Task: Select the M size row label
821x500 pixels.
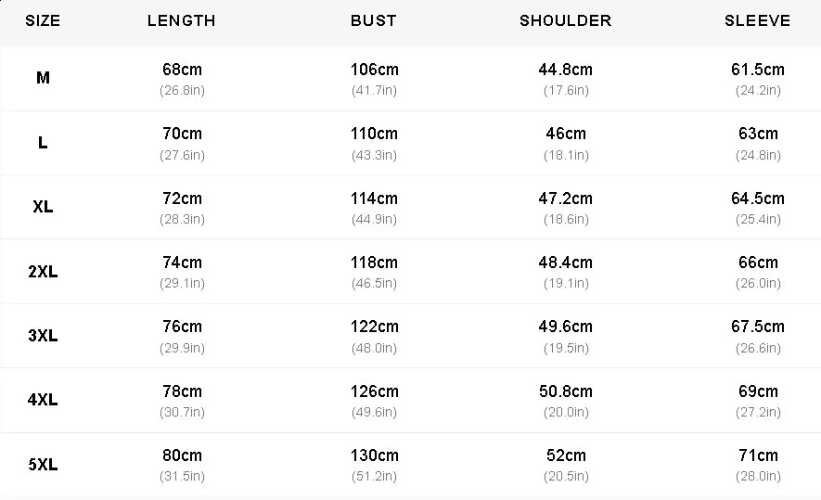Action: click(x=43, y=78)
